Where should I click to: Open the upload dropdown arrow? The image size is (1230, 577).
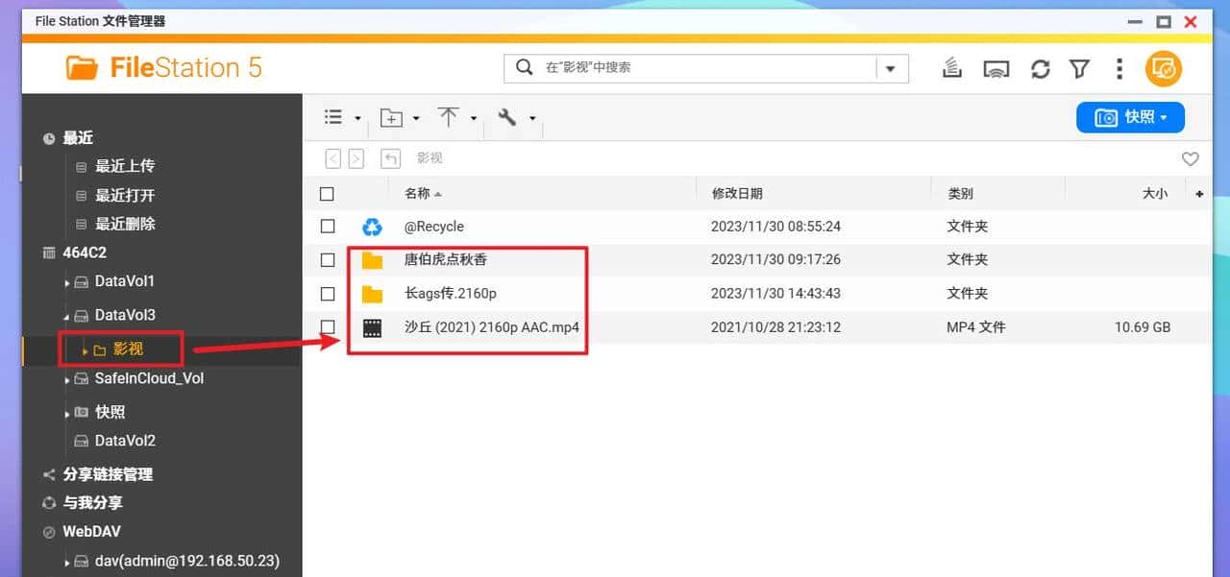tap(474, 119)
